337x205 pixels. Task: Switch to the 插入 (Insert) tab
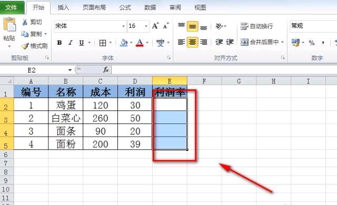point(63,7)
